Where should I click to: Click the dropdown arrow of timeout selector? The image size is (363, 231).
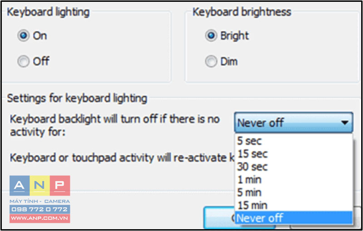(x=345, y=122)
